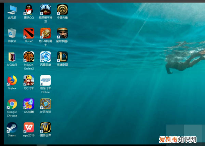
Task: Click the Google Chrome desktop icon
Action: pyautogui.click(x=12, y=104)
